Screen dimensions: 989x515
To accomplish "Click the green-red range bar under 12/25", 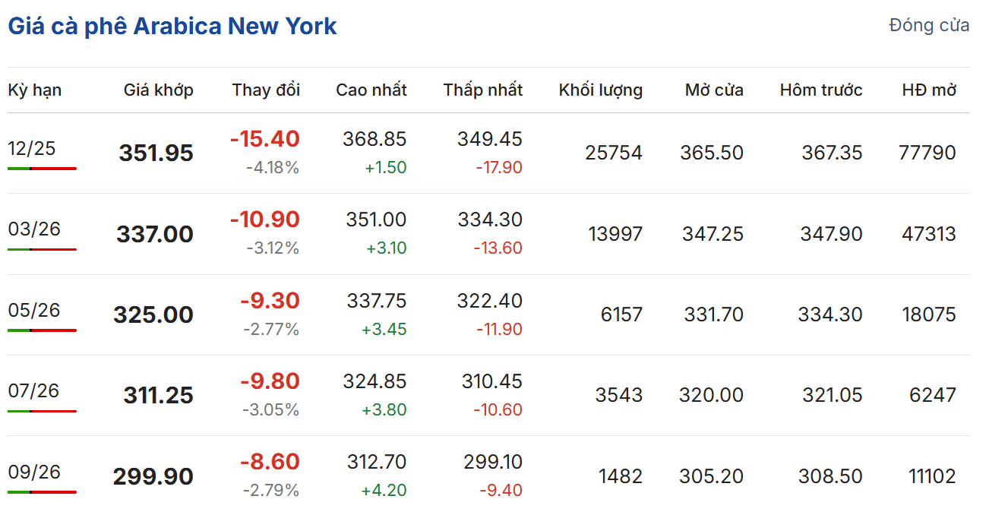I will (42, 168).
